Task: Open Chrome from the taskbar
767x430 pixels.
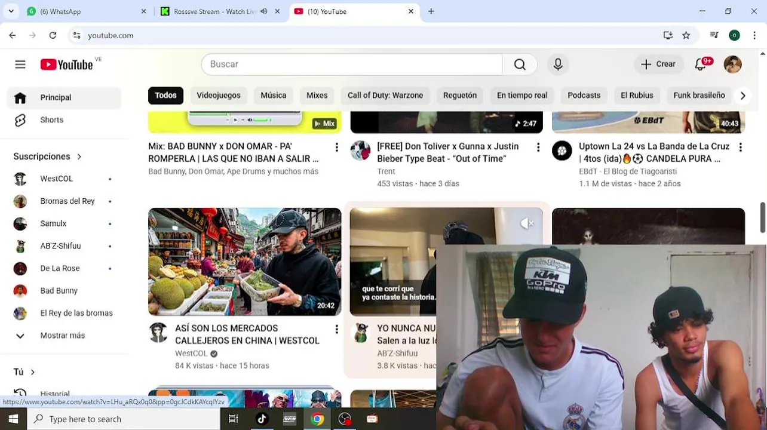Action: pyautogui.click(x=317, y=419)
